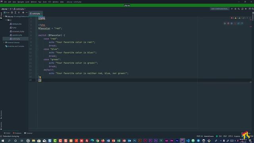This screenshot has height=143, width=254.
Task: Stop the running process
Action: click(x=246, y=9)
